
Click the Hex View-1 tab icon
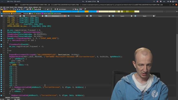[x=2, y=16]
